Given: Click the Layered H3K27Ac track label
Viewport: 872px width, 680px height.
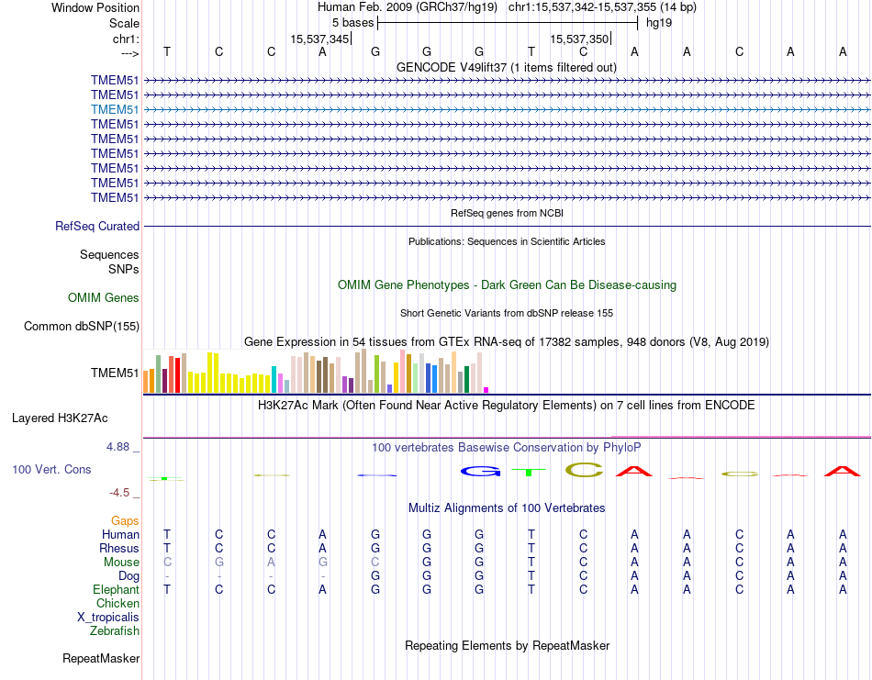Looking at the screenshot, I should (60, 418).
